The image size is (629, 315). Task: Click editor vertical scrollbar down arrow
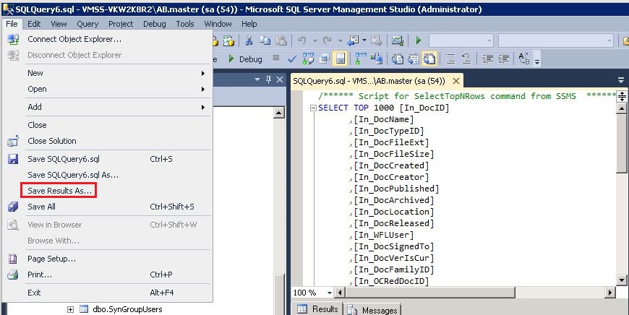pyautogui.click(x=622, y=280)
